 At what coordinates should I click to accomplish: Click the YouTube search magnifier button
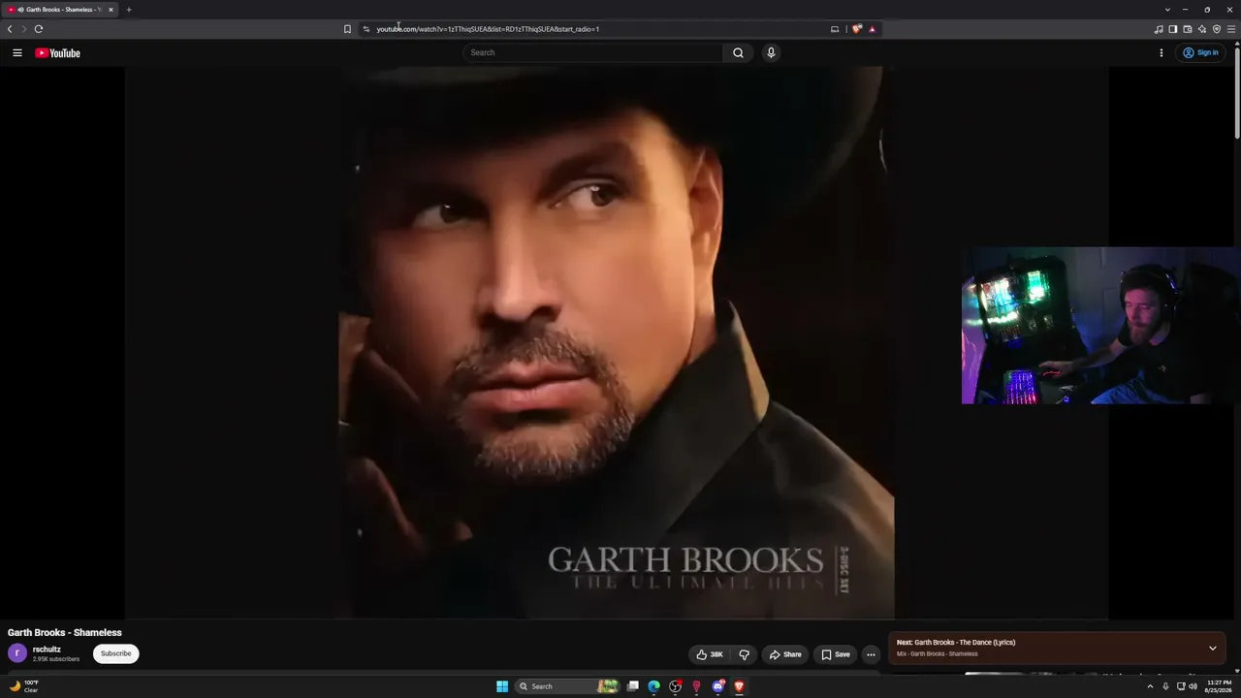pos(738,52)
